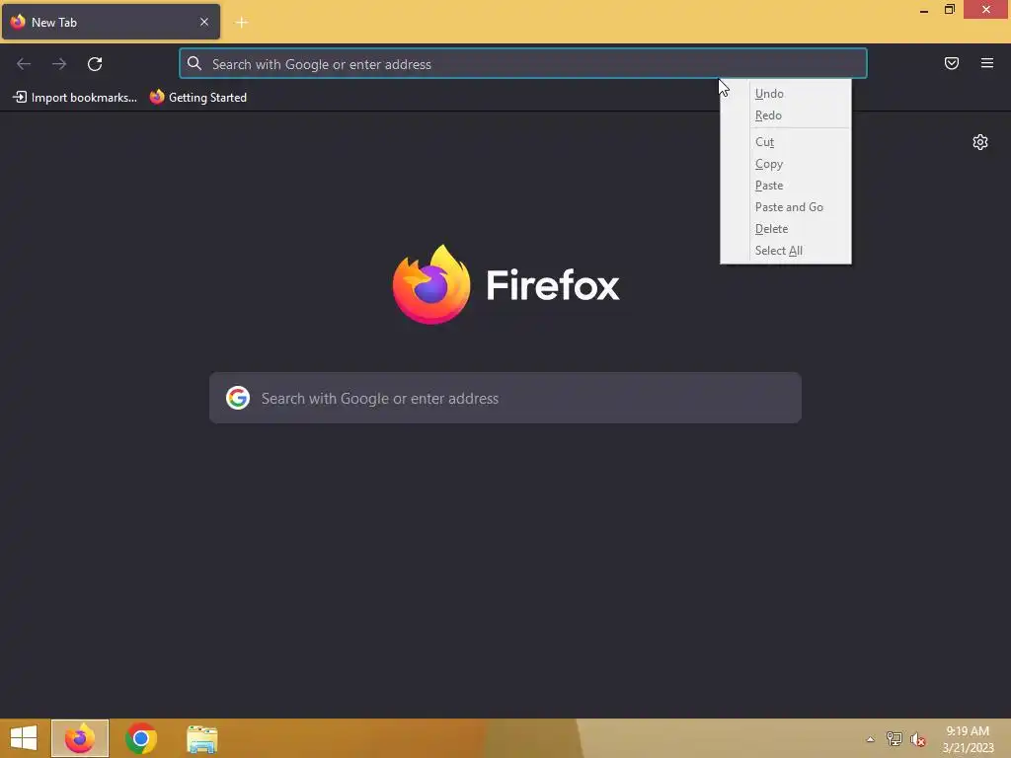Open the Save to Pocket icon
The image size is (1011, 758).
(952, 63)
